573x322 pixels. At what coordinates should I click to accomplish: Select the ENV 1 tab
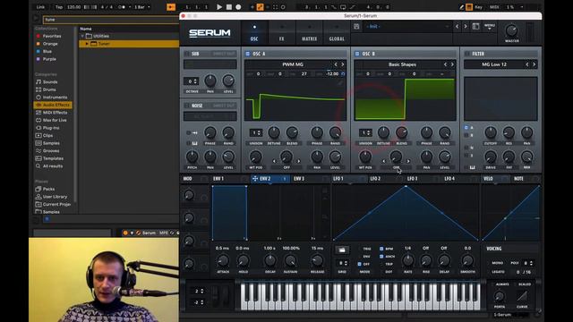tap(218, 179)
